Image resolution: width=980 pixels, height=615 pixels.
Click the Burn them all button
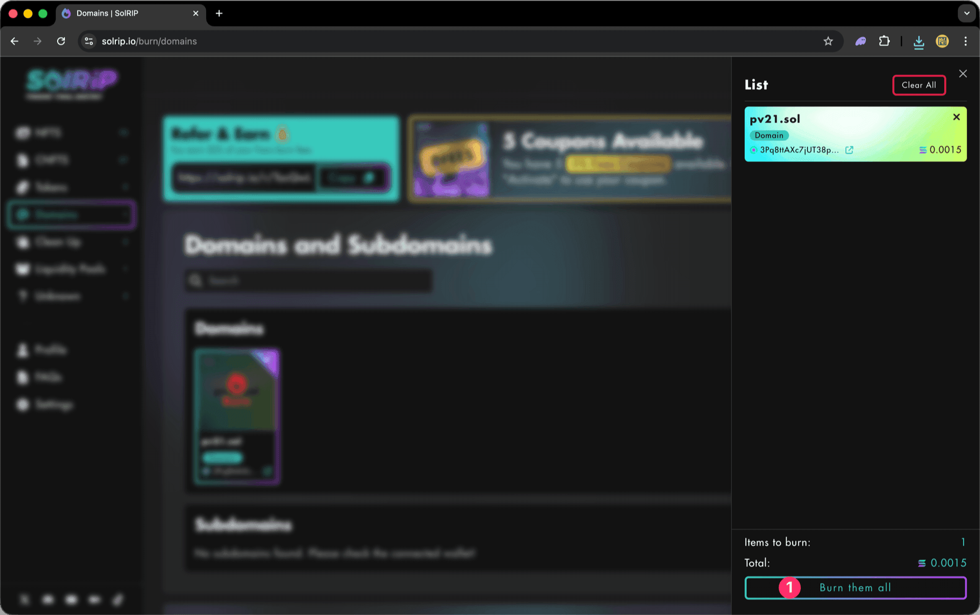click(x=855, y=588)
